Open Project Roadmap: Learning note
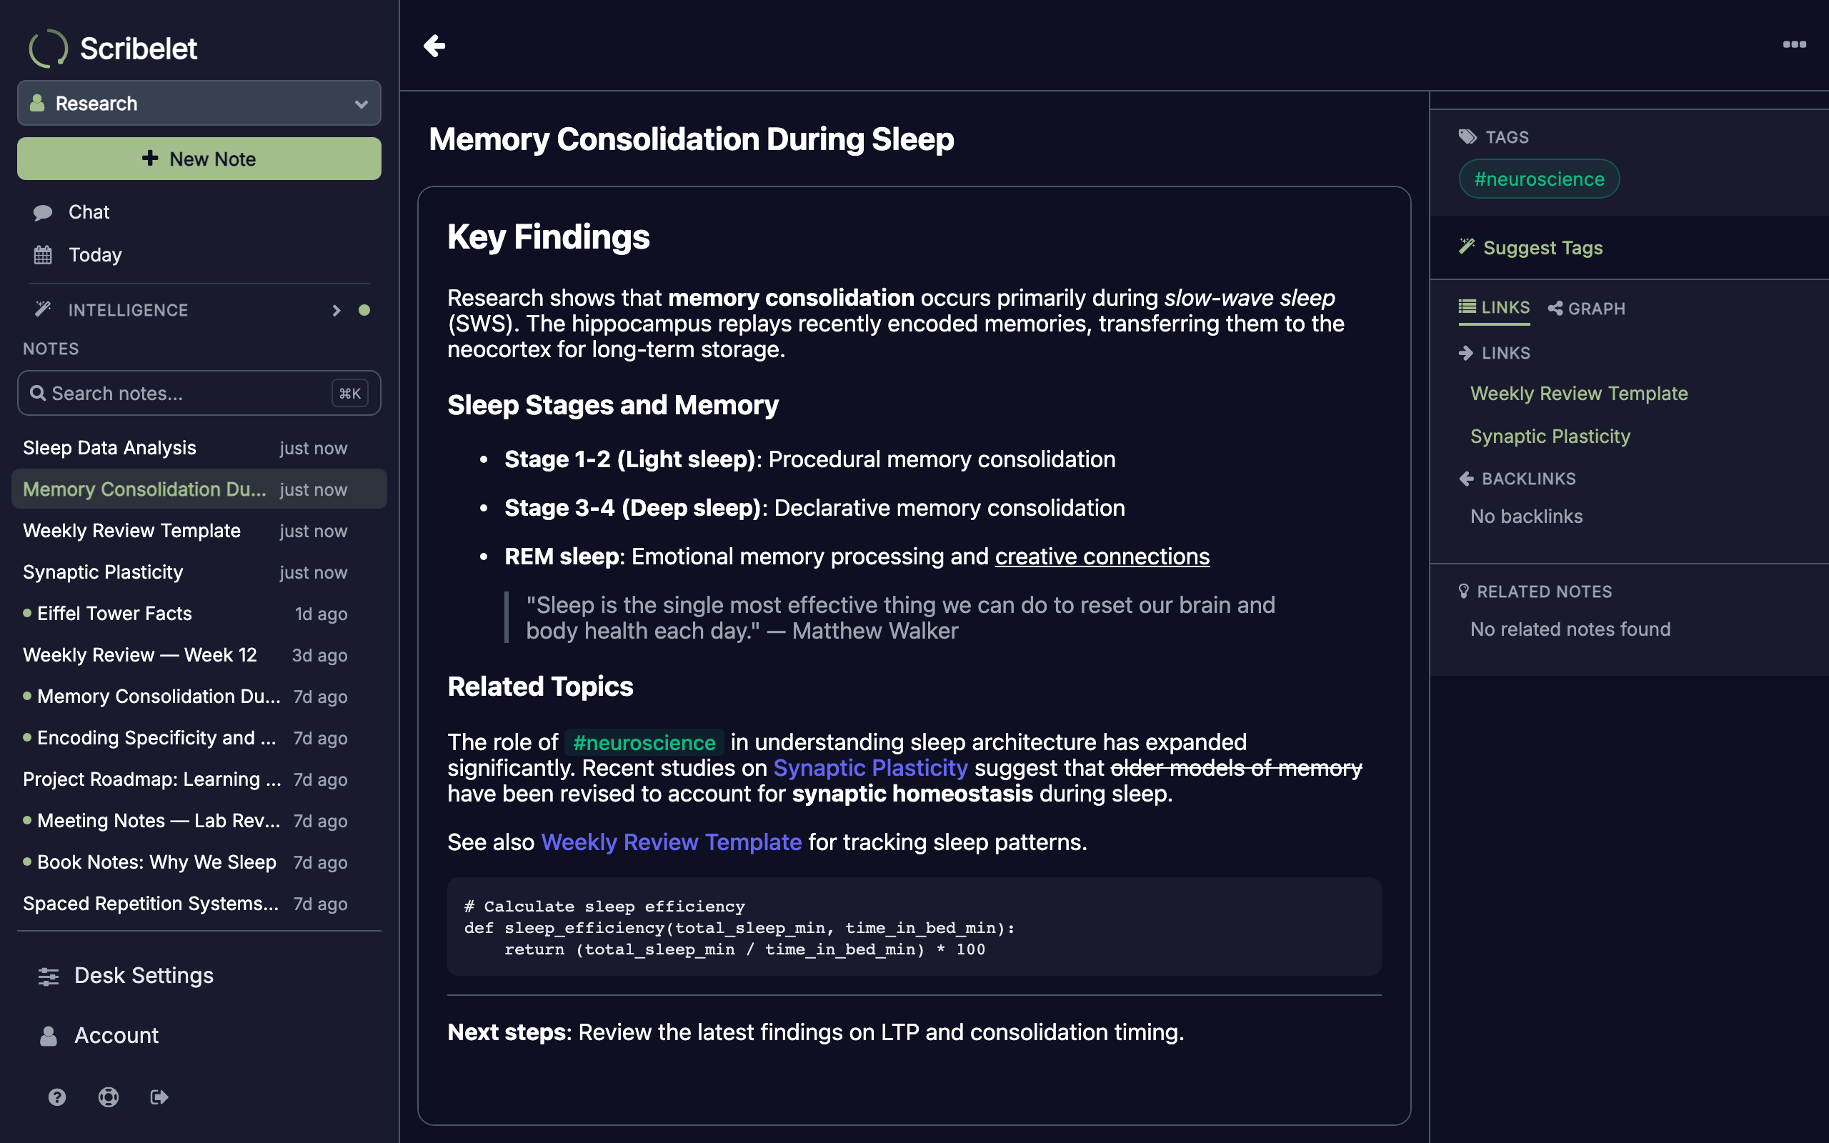1829x1143 pixels. tap(199, 779)
